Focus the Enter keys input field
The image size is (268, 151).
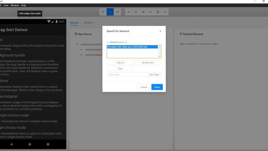pyautogui.click(x=127, y=75)
